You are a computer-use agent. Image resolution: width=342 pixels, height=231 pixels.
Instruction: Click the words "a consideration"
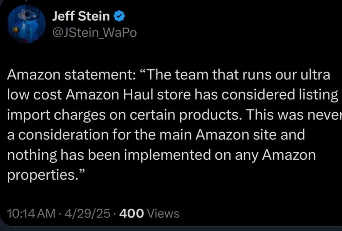(x=58, y=135)
